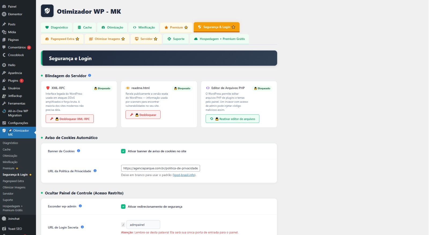Screen dimensions: 429x235
Task: Click the Posts pin icon in sidebar
Action: pos(4,24)
